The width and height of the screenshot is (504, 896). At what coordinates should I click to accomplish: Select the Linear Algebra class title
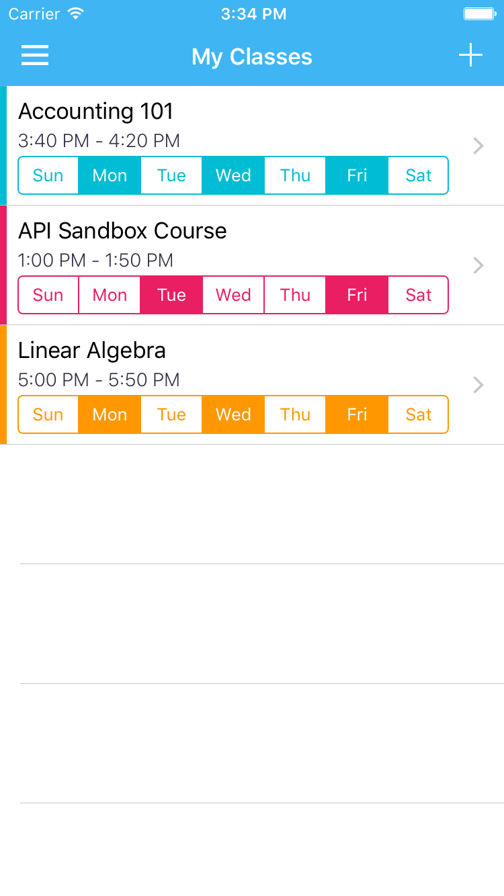click(92, 351)
